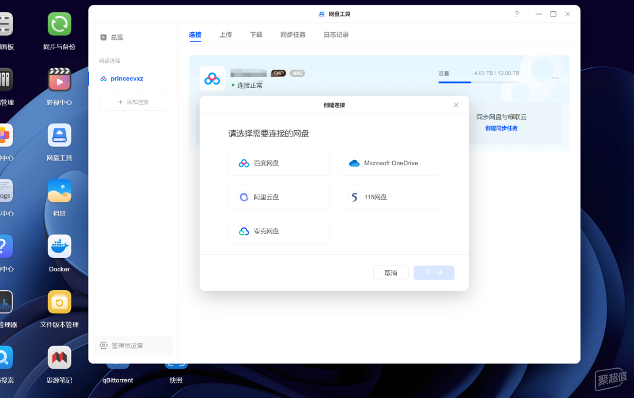Pick 夸克网盘 as connection target
Image resolution: width=634 pixels, height=398 pixels.
pyautogui.click(x=279, y=232)
